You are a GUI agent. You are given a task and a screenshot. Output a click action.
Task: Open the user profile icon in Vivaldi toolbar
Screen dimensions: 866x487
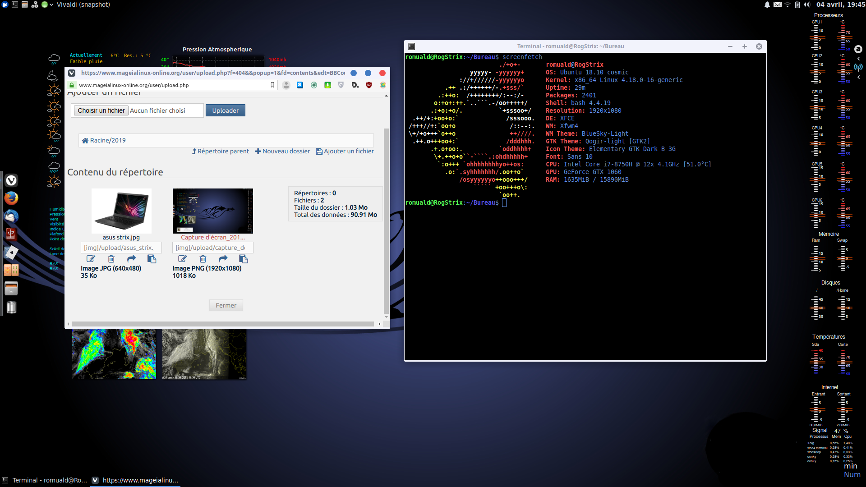[286, 85]
